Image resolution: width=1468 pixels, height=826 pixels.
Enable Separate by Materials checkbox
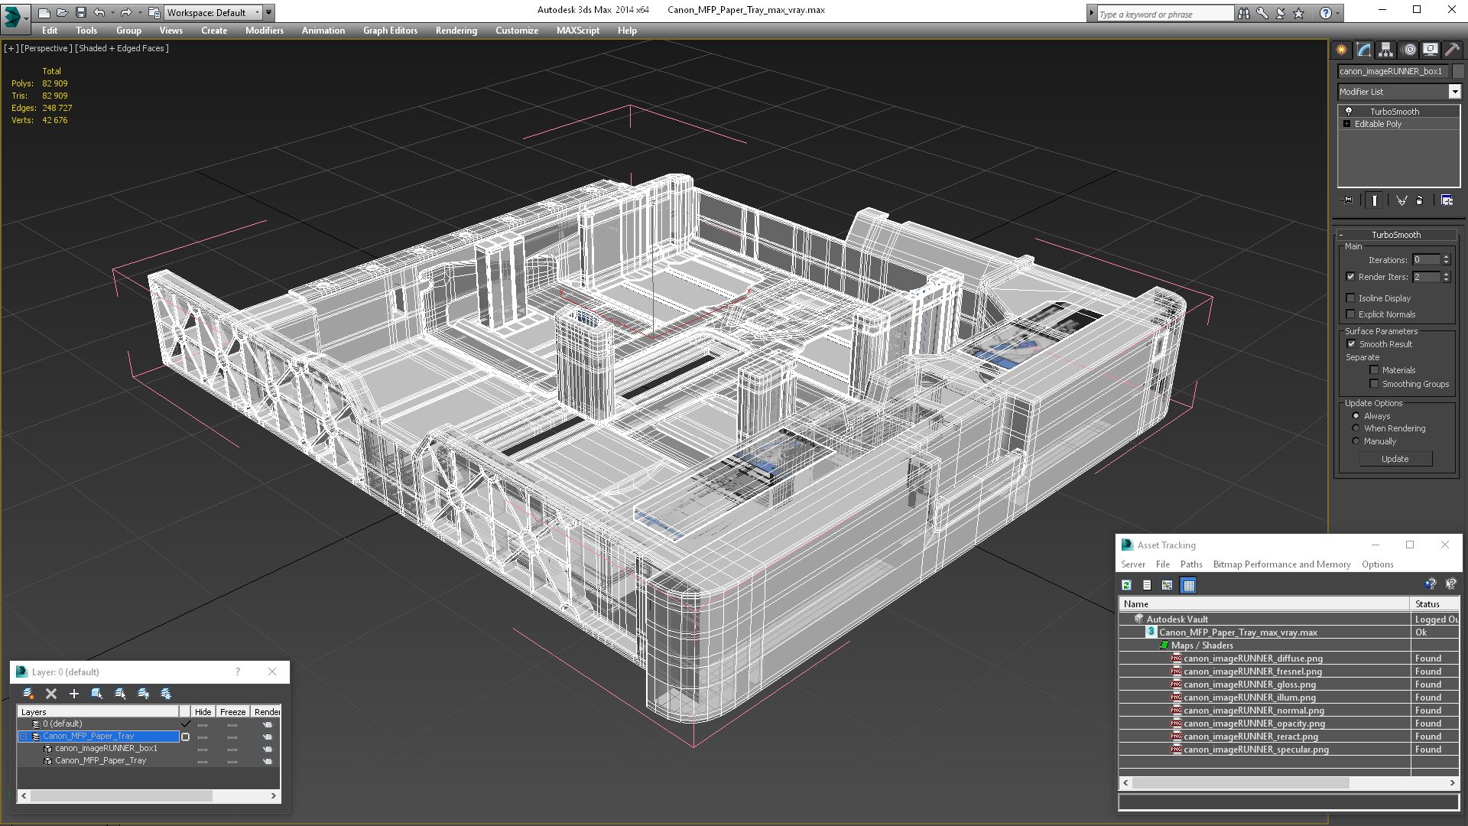(1374, 370)
